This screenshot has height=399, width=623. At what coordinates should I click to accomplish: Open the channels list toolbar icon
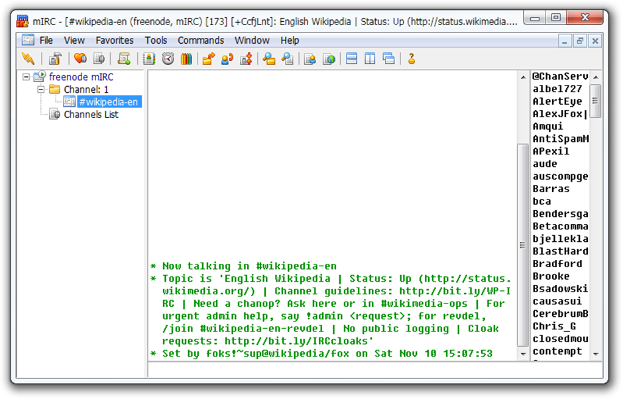[100, 59]
